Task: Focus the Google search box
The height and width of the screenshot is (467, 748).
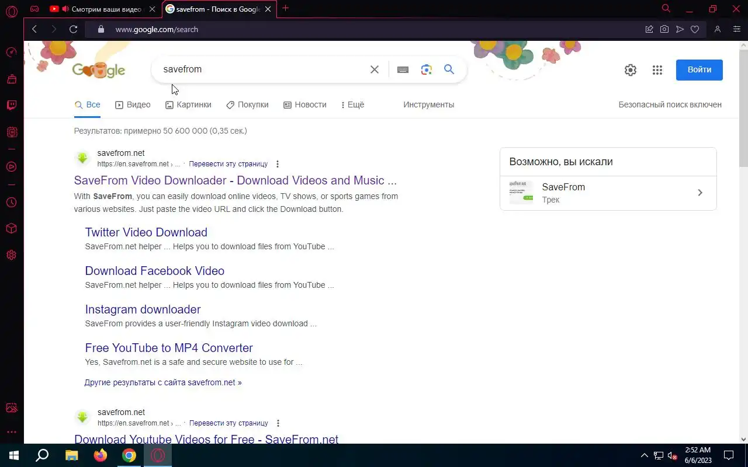Action: [x=263, y=69]
